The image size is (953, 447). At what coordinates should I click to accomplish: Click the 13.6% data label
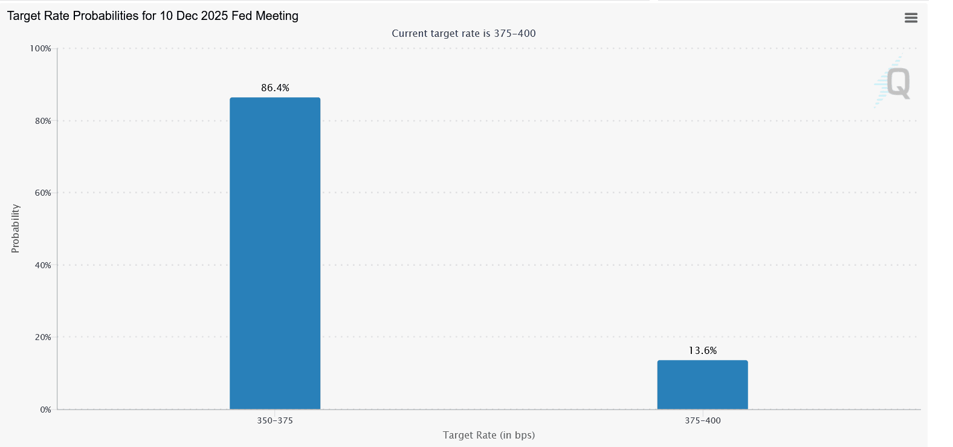tap(702, 349)
